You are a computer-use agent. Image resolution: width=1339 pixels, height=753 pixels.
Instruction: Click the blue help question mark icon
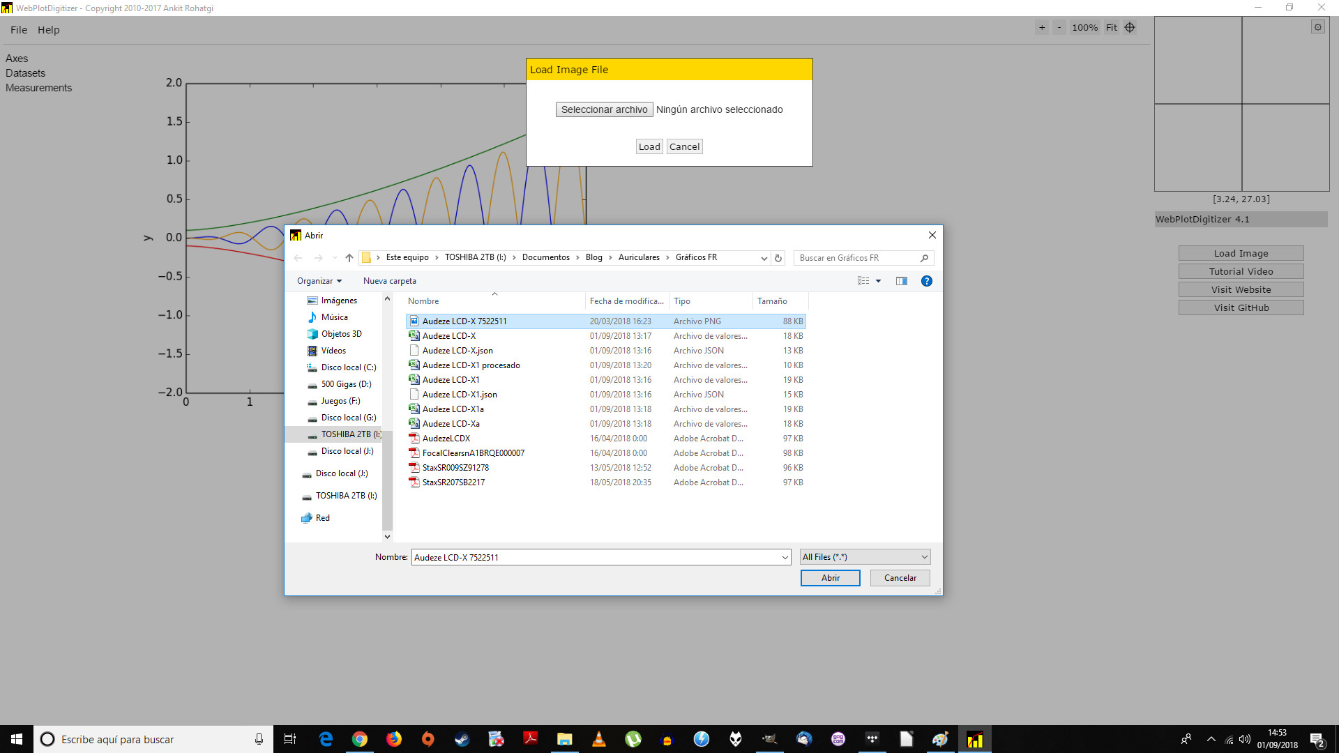pos(926,281)
